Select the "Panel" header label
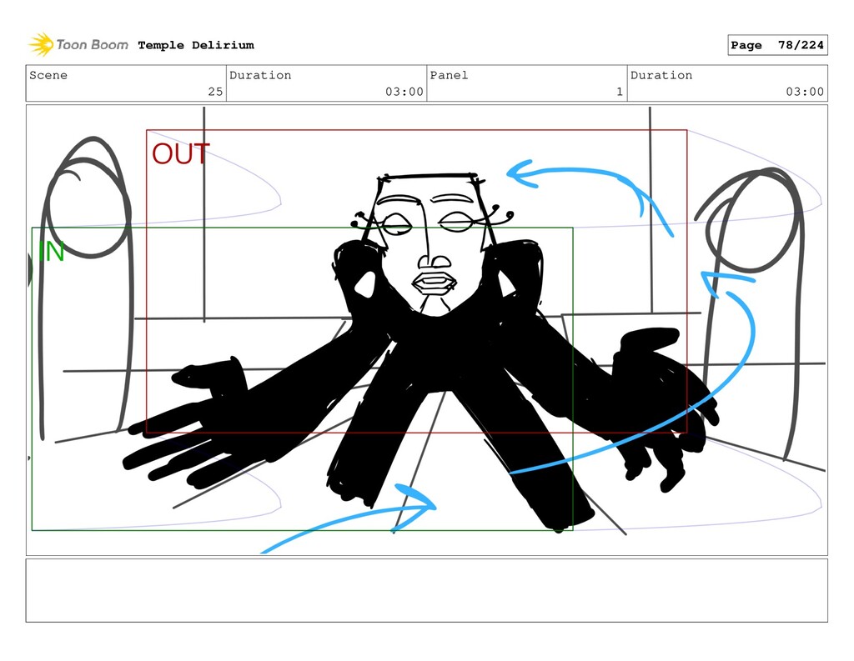Viewport: 854px width, 661px height. coord(449,75)
